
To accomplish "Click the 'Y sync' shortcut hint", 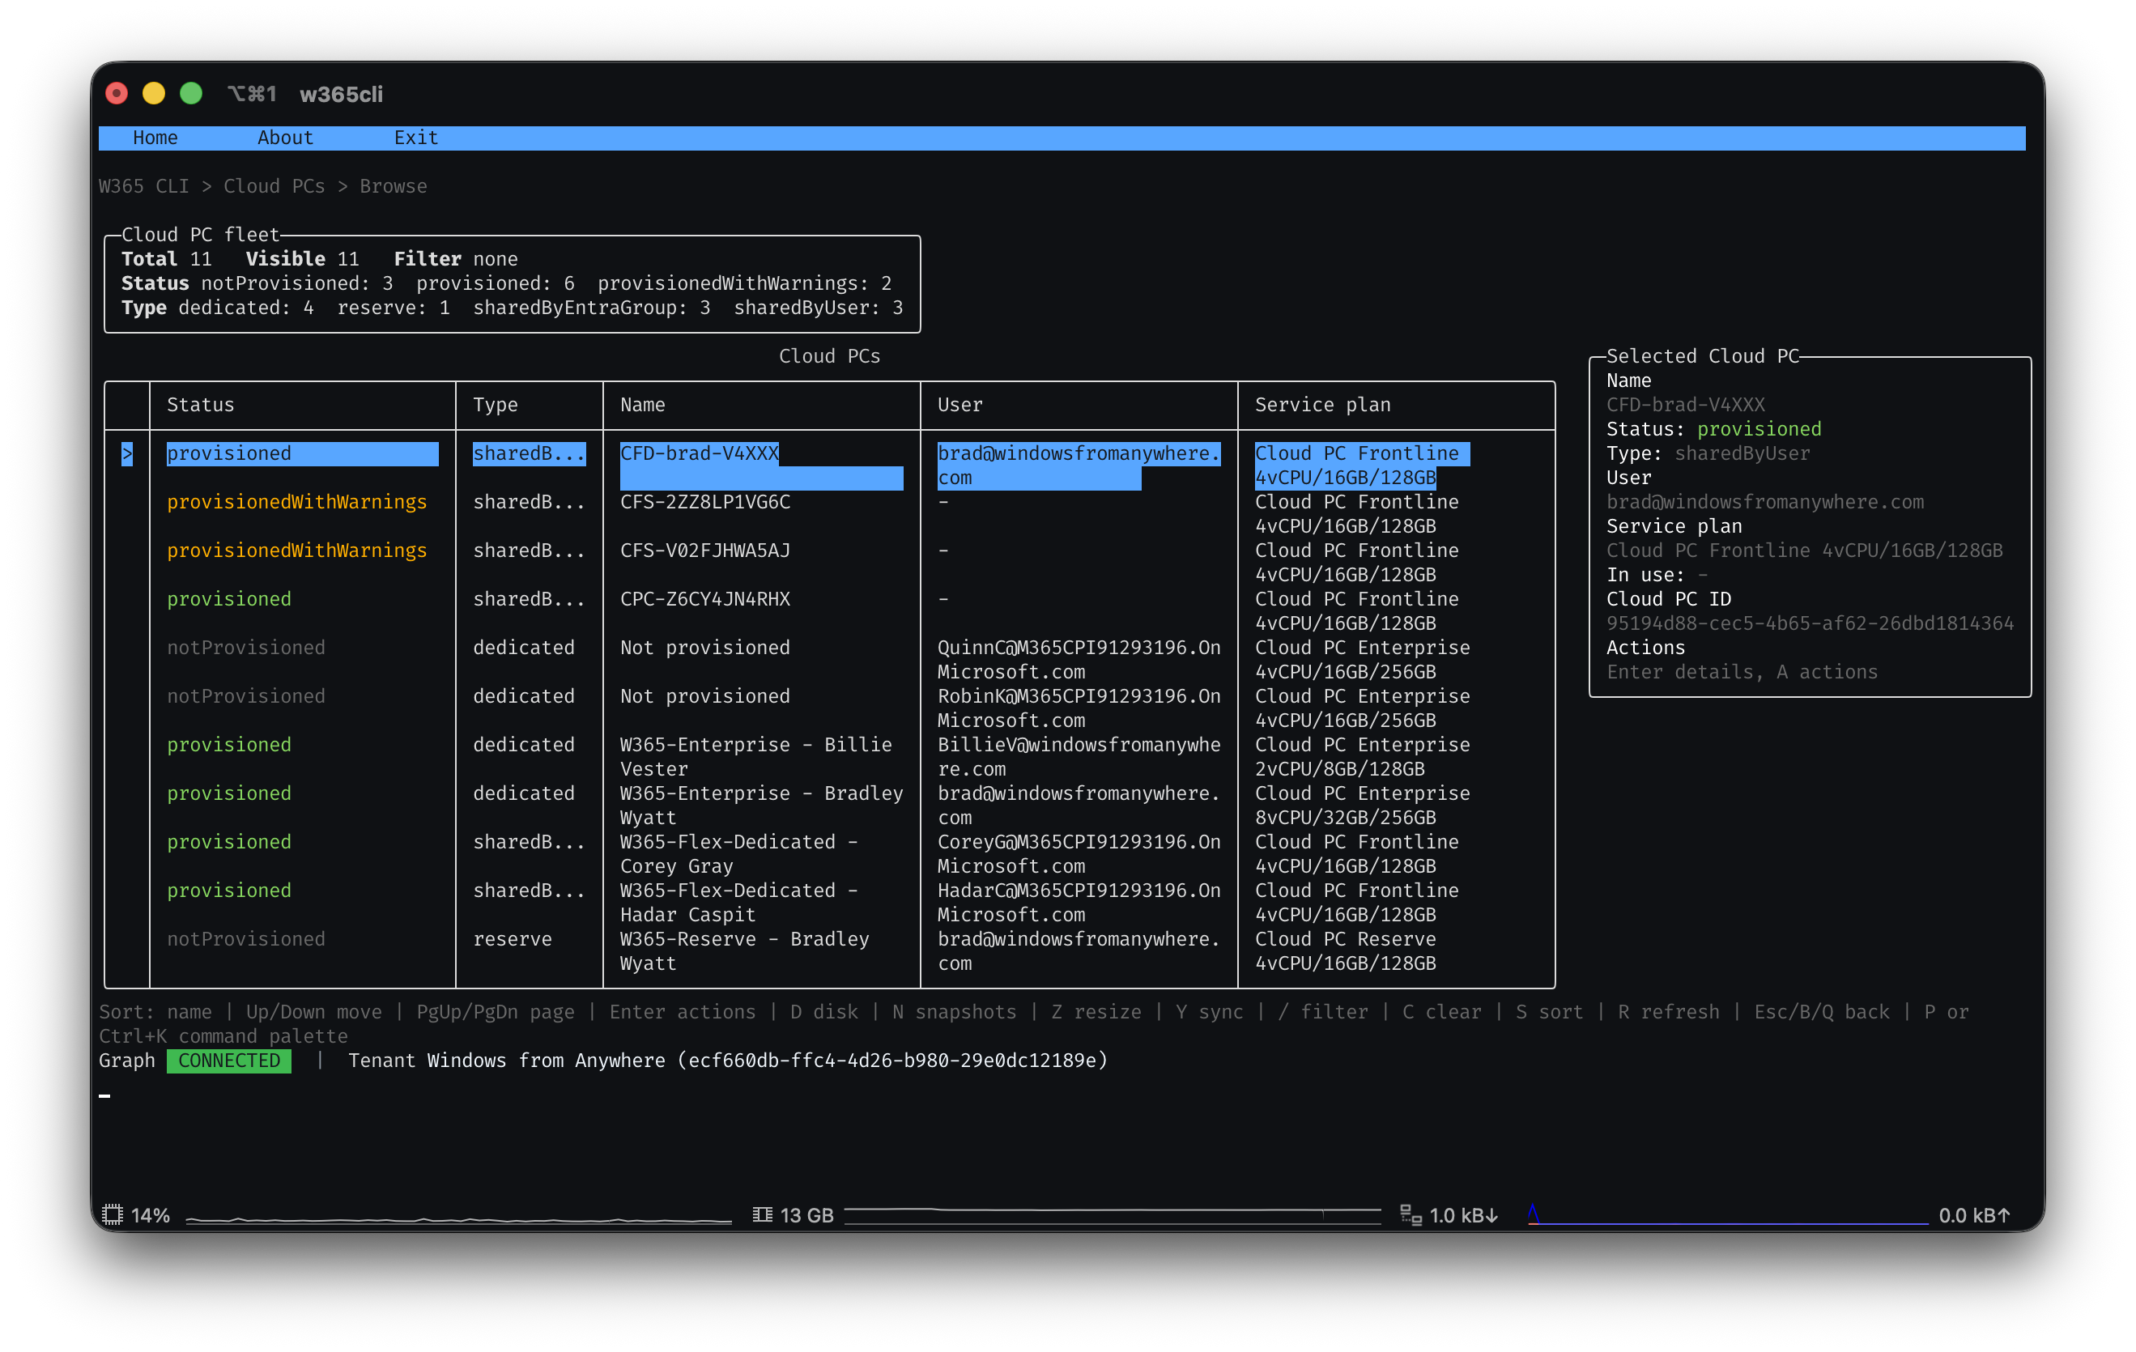I will [x=1210, y=1012].
